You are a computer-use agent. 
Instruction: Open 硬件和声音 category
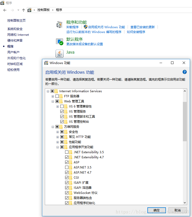coord(15,41)
